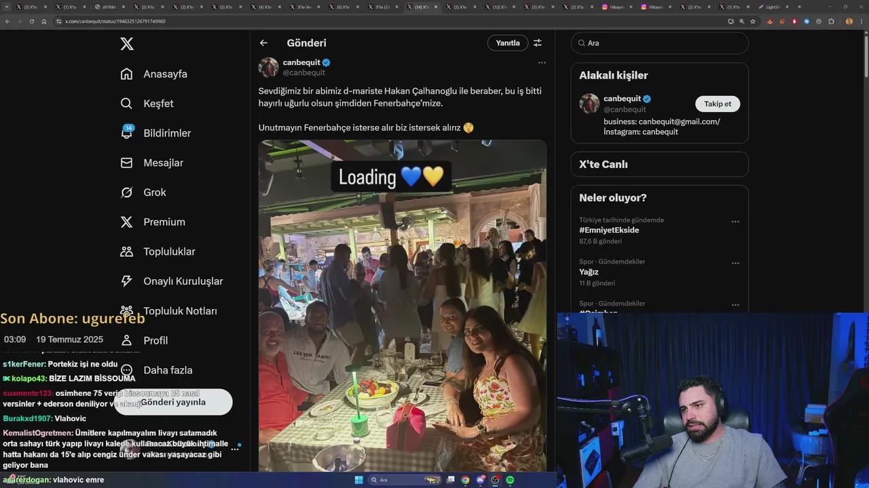Image resolution: width=869 pixels, height=488 pixels.
Task: Bookmark this page with star icon
Action: 753,21
